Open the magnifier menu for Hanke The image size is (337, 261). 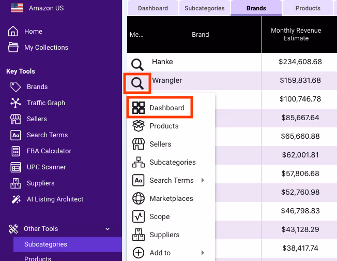click(x=137, y=64)
